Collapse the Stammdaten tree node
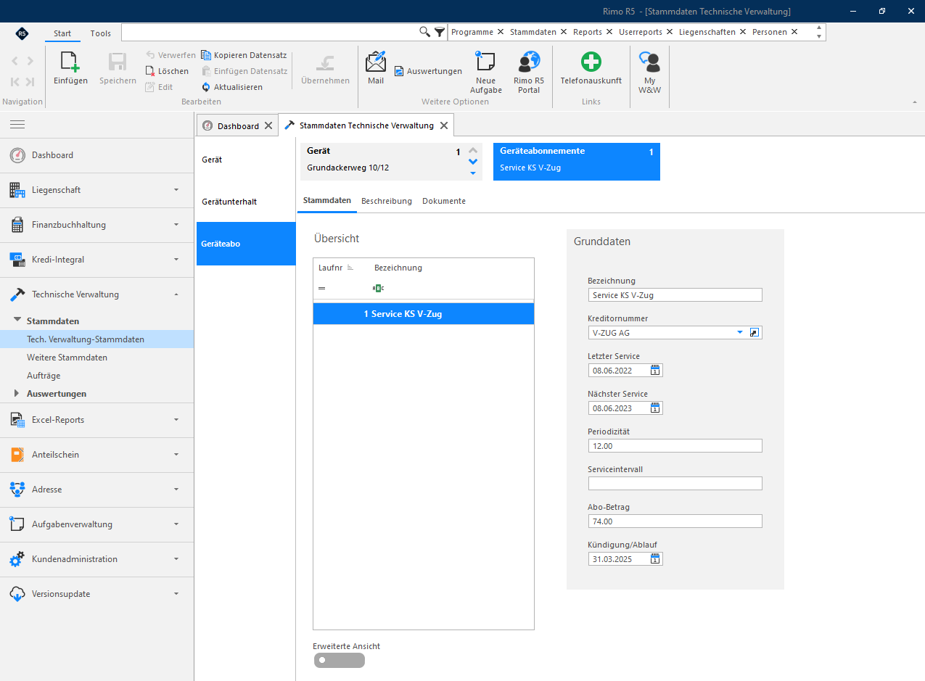 click(x=17, y=320)
